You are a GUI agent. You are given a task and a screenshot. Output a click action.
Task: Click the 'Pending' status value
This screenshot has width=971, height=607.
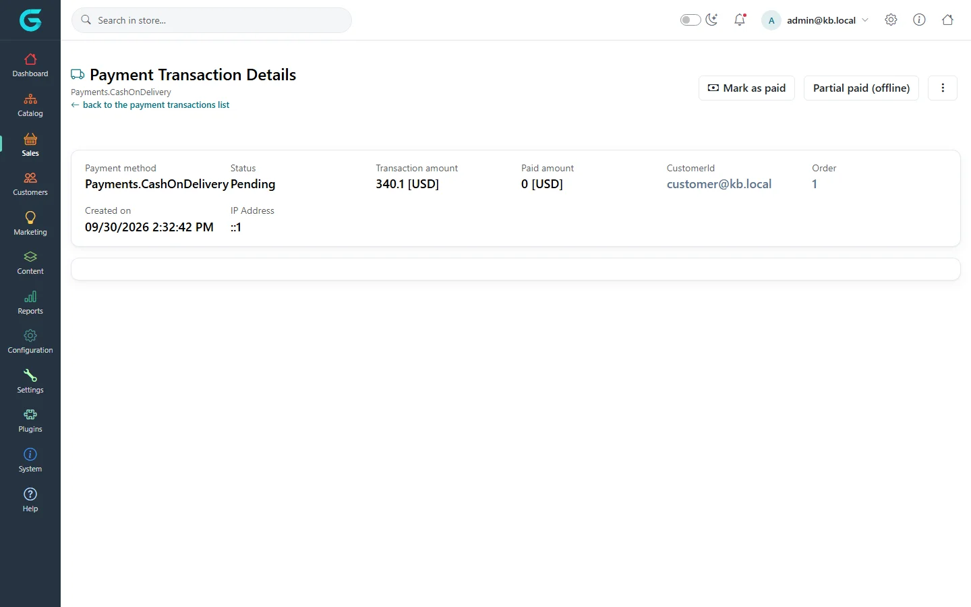pyautogui.click(x=253, y=184)
